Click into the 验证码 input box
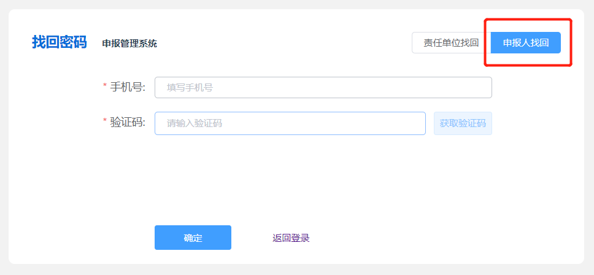Image resolution: width=594 pixels, height=275 pixels. pyautogui.click(x=290, y=123)
